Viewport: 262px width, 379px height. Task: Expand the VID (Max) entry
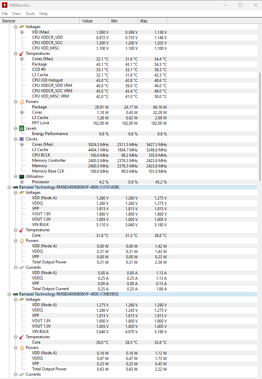tap(22, 32)
